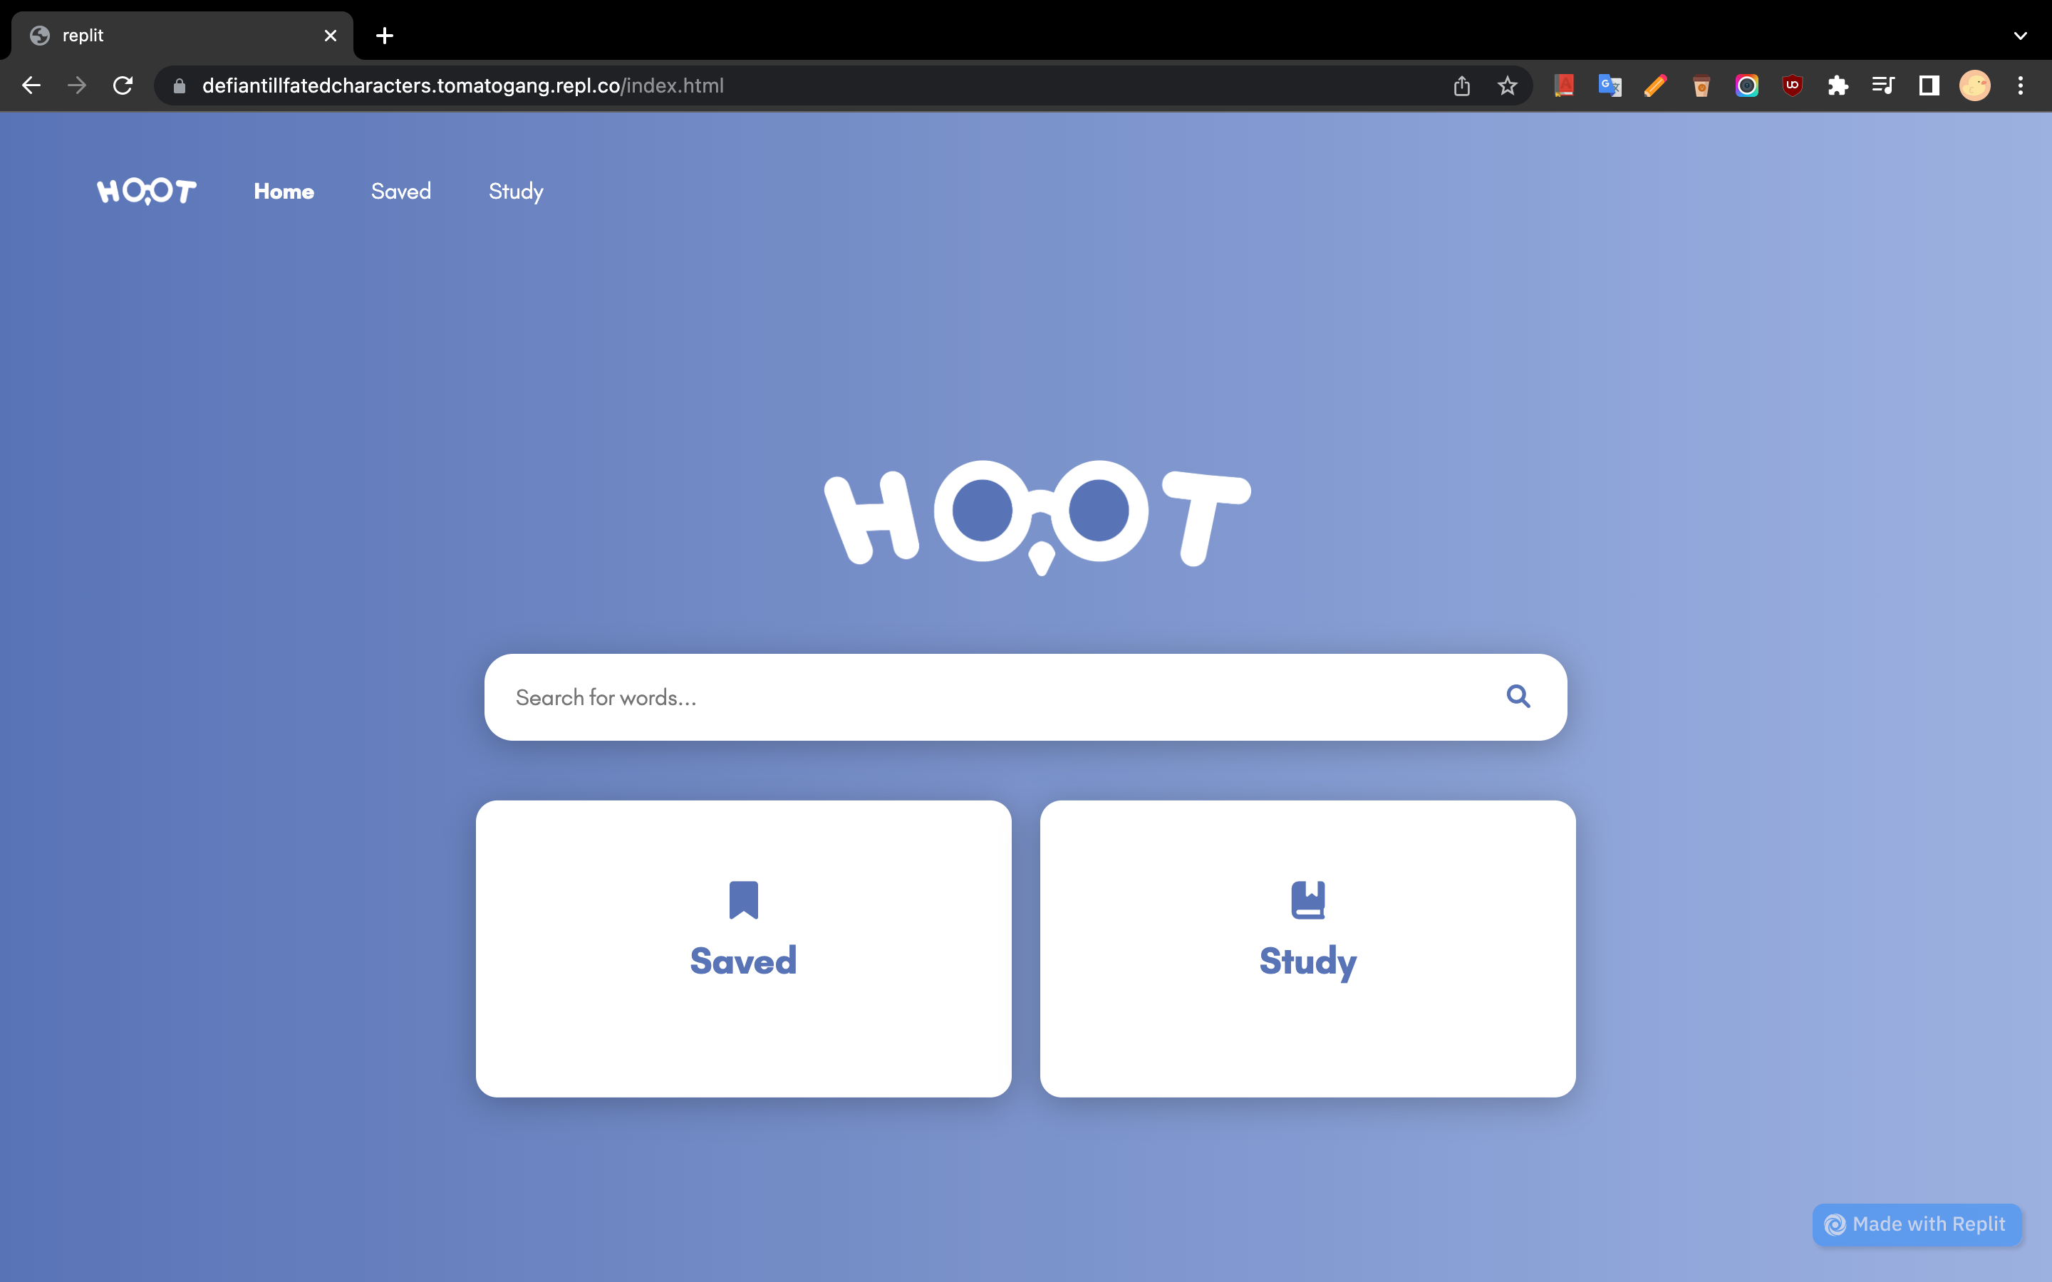Open the Extensions puzzle piece menu
Viewport: 2052px width, 1282px height.
(1838, 85)
